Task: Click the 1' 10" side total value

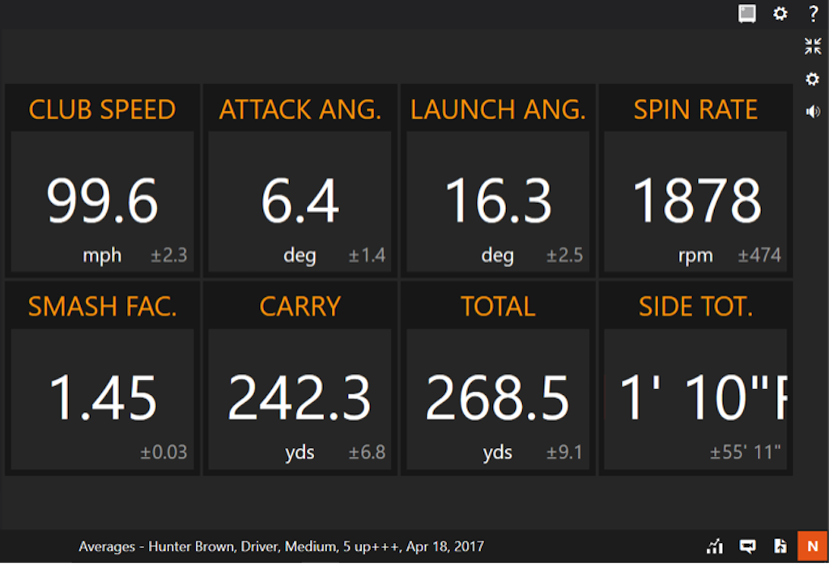Action: tap(703, 397)
